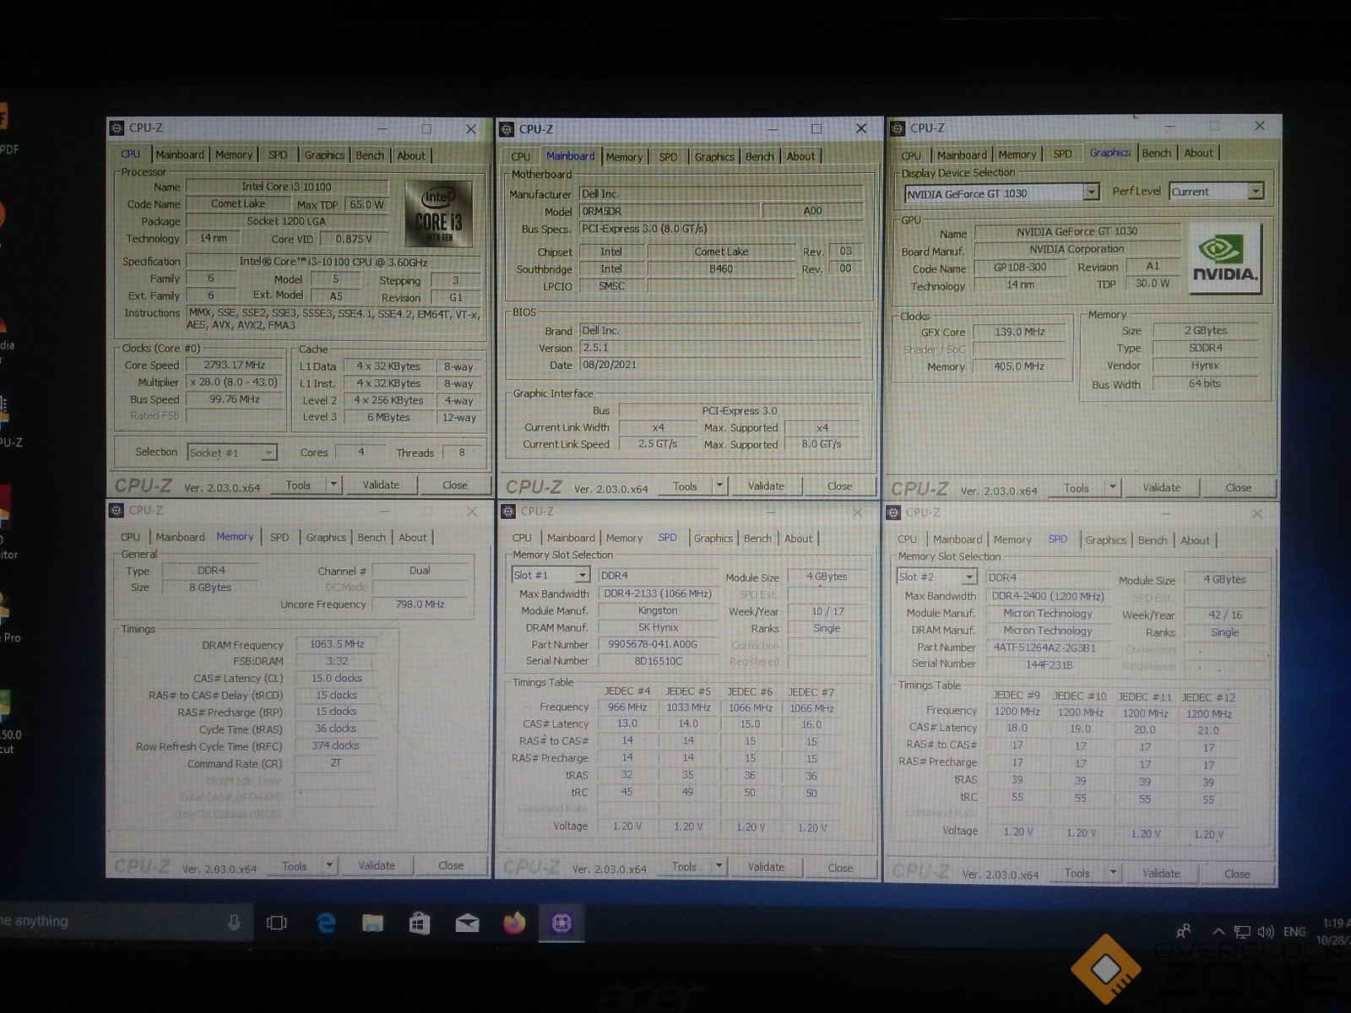Click Validate in Slot #2 SPD window

(x=1161, y=873)
